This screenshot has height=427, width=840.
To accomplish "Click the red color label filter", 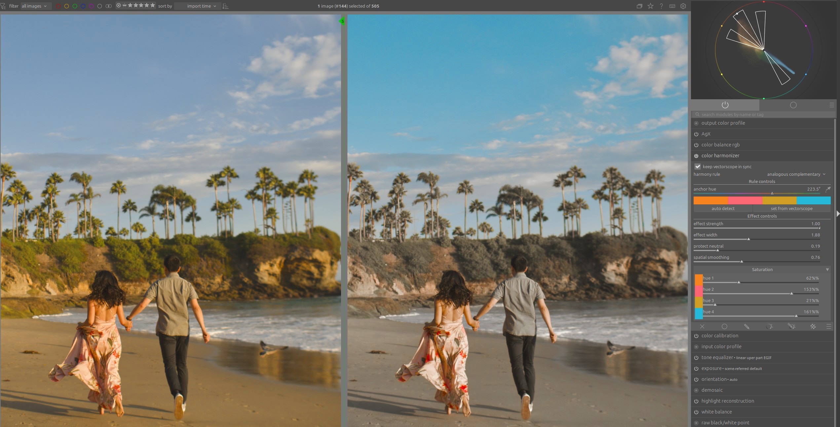I will [x=58, y=6].
